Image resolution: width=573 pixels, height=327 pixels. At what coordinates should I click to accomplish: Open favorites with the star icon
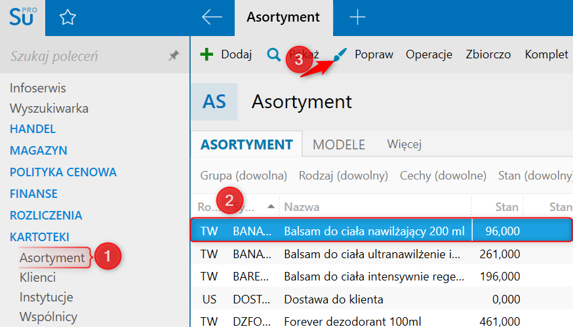pos(68,18)
